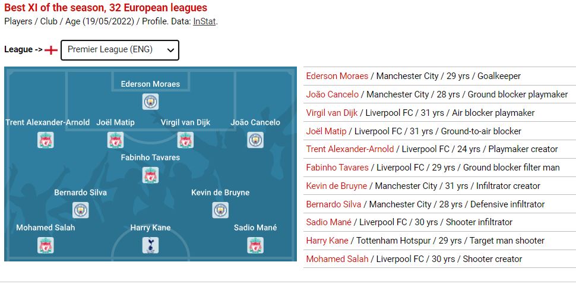Click the England flag icon beside League

(x=50, y=50)
